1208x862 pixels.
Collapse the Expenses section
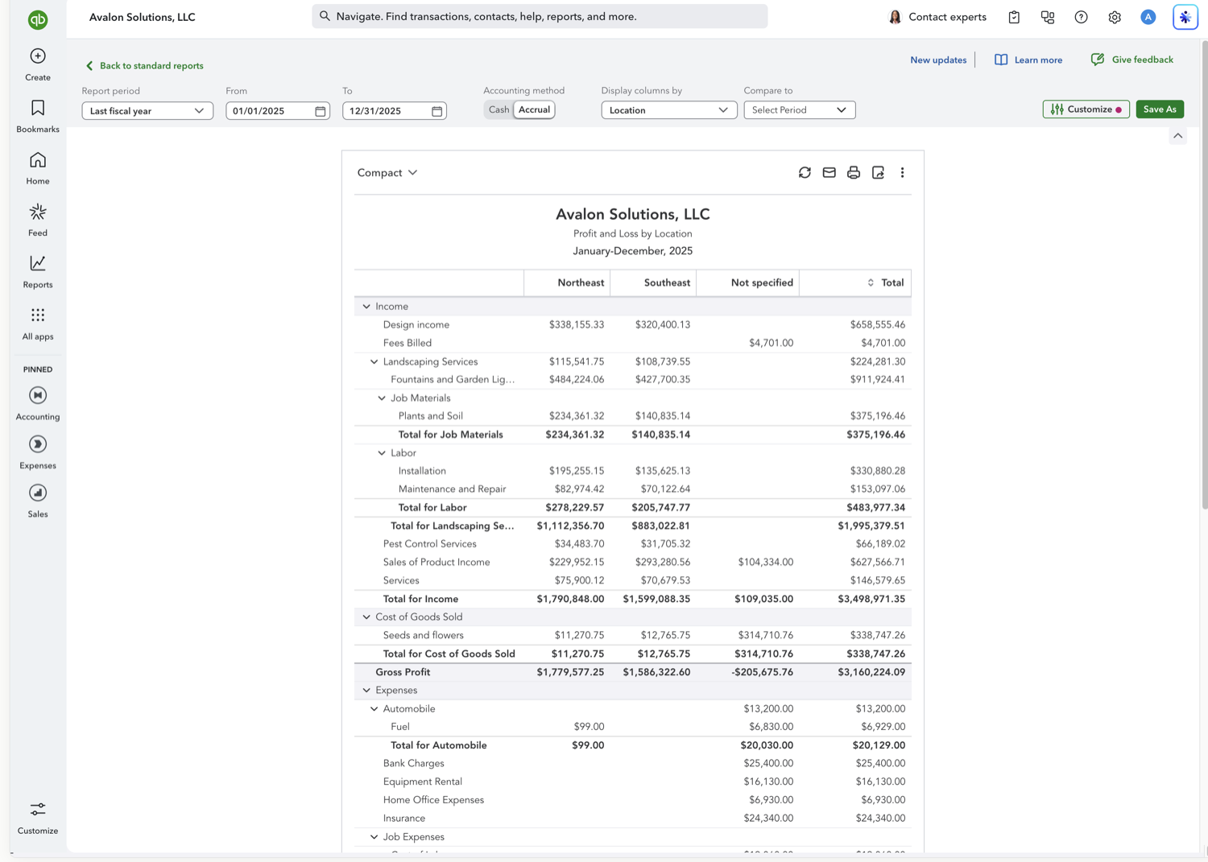(x=366, y=691)
